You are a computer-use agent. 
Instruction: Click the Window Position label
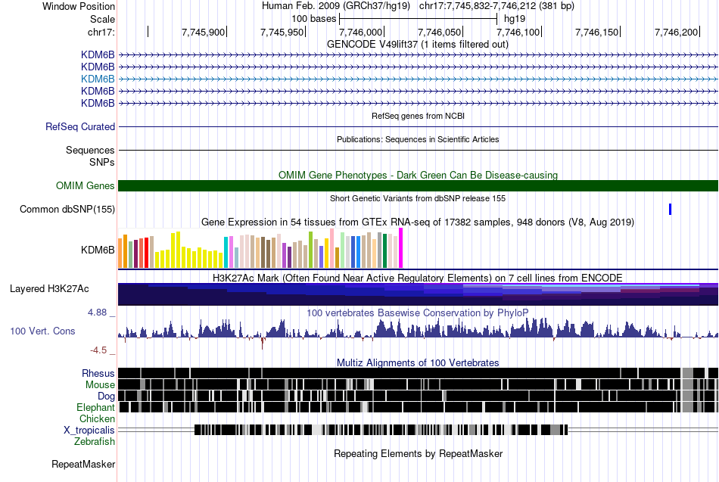(79, 6)
